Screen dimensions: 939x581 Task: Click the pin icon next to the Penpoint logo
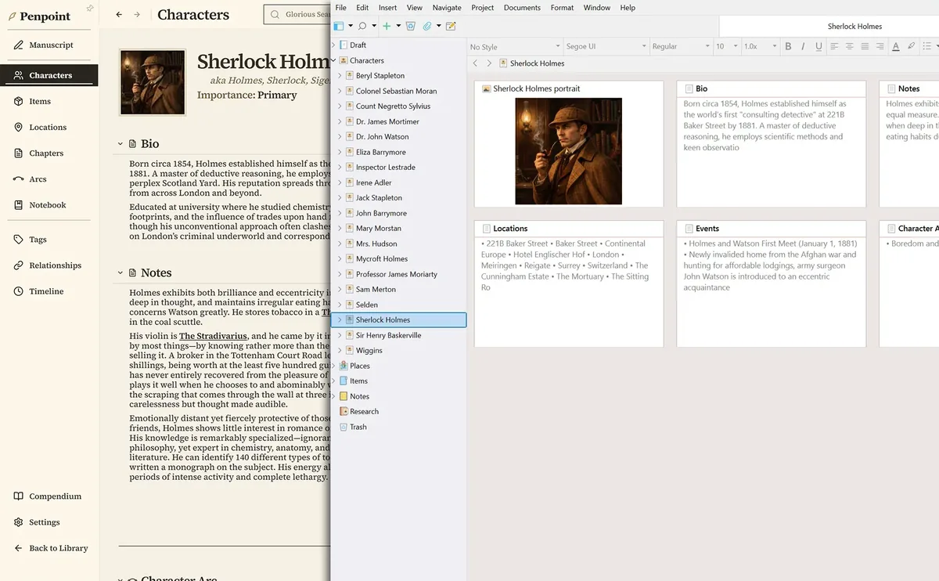click(x=90, y=9)
